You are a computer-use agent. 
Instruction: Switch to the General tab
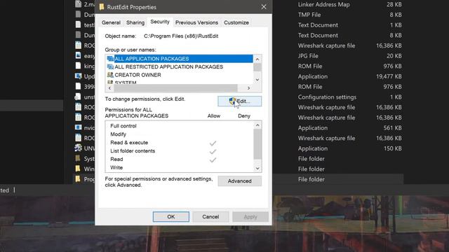click(x=111, y=22)
